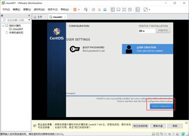Open the 文件(F) menu
The width and height of the screenshot is (189, 136).
[x=6, y=9]
